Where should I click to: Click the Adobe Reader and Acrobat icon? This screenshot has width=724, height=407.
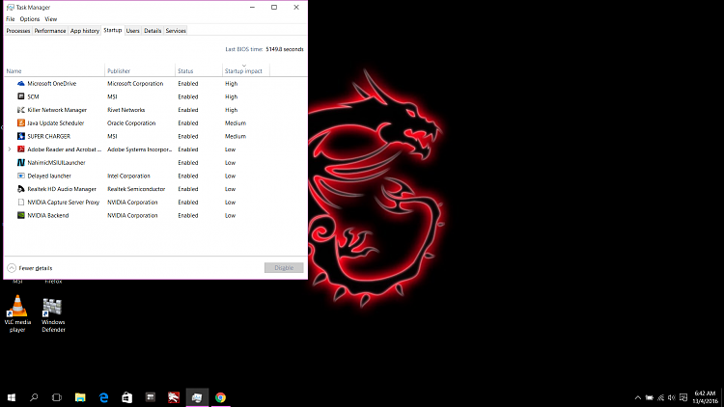[21, 149]
